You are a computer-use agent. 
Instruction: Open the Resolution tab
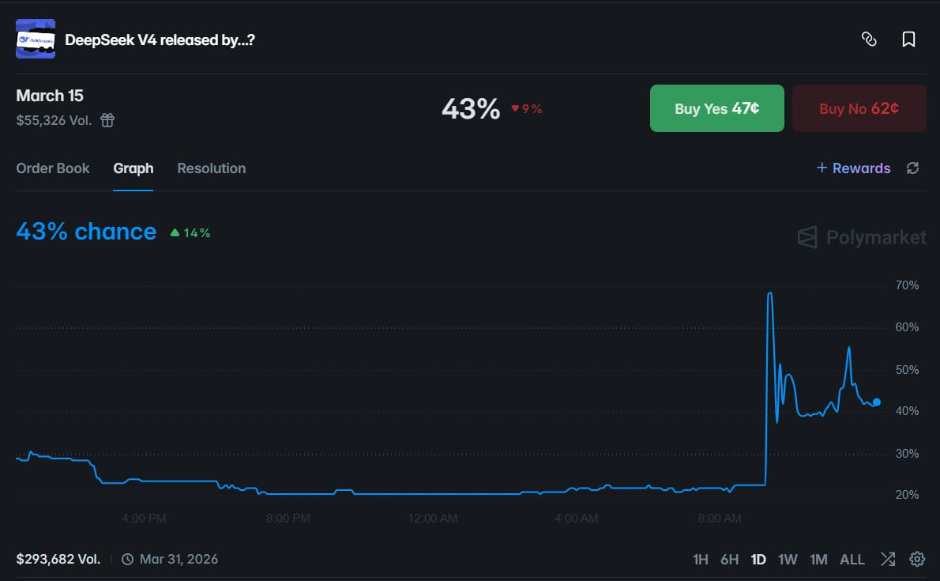coord(211,168)
